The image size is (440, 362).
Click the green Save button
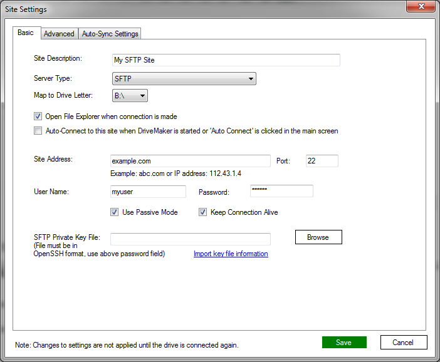344,343
